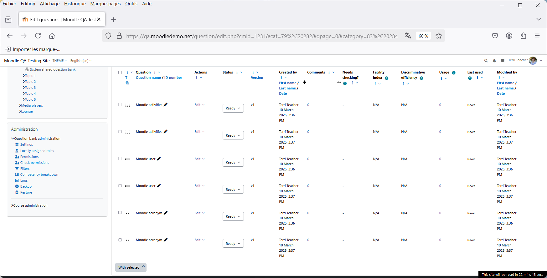Image resolution: width=547 pixels, height=278 pixels.
Task: Toggle the select-all questions checkbox in header
Action: (120, 72)
